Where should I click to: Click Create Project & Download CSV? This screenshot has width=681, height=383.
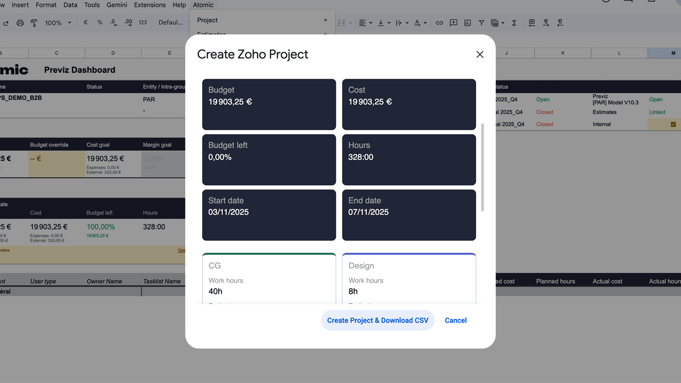point(377,320)
